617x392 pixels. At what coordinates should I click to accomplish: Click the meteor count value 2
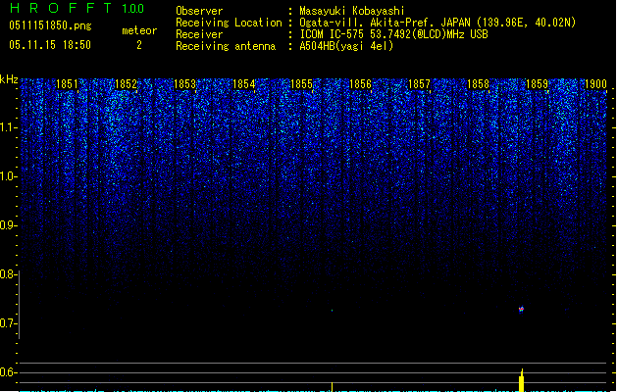click(x=139, y=45)
